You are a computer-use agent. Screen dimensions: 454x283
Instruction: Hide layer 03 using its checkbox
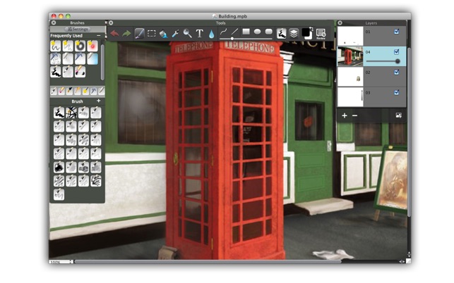pos(396,92)
